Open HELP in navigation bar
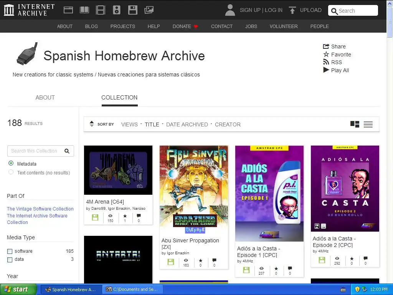The height and width of the screenshot is (295, 393). click(154, 27)
